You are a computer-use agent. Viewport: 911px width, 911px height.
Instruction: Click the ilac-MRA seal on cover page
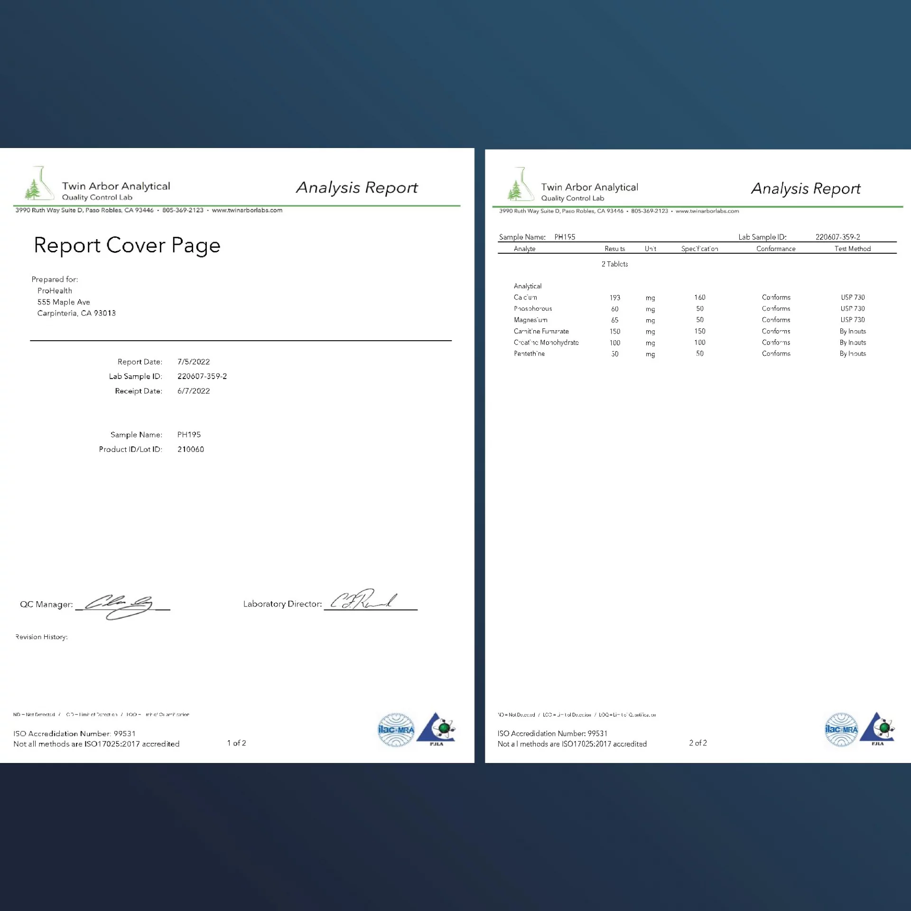click(396, 730)
